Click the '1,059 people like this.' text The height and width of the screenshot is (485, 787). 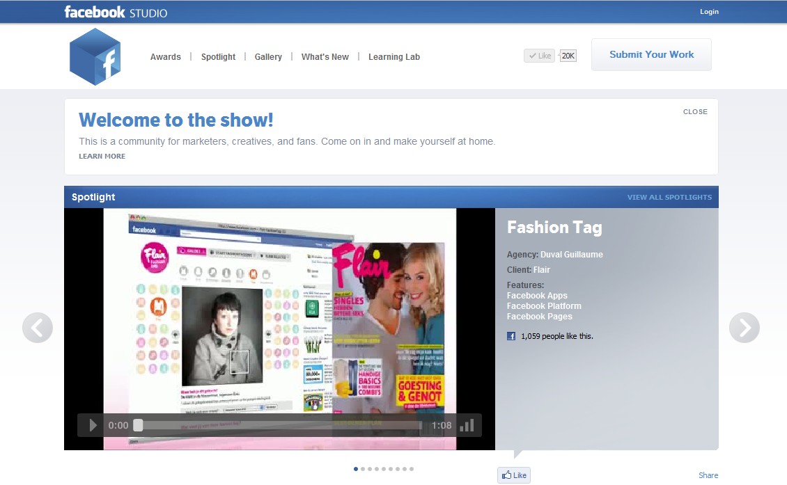(557, 336)
